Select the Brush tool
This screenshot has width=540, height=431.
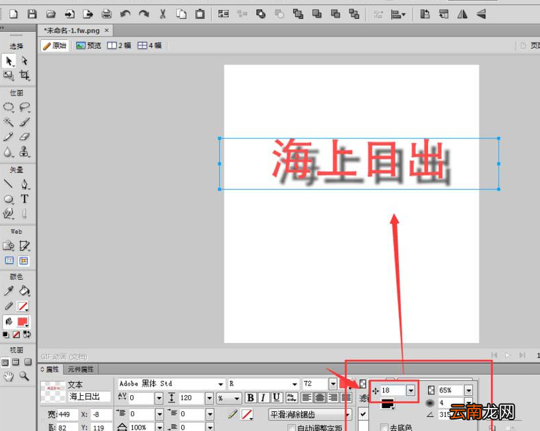tap(24, 122)
